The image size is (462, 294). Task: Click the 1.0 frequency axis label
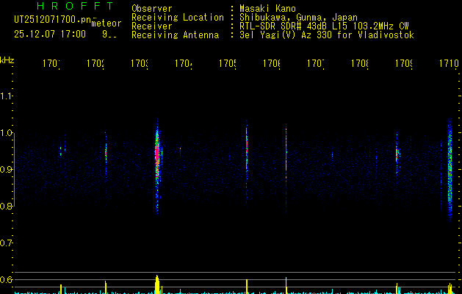[7, 133]
